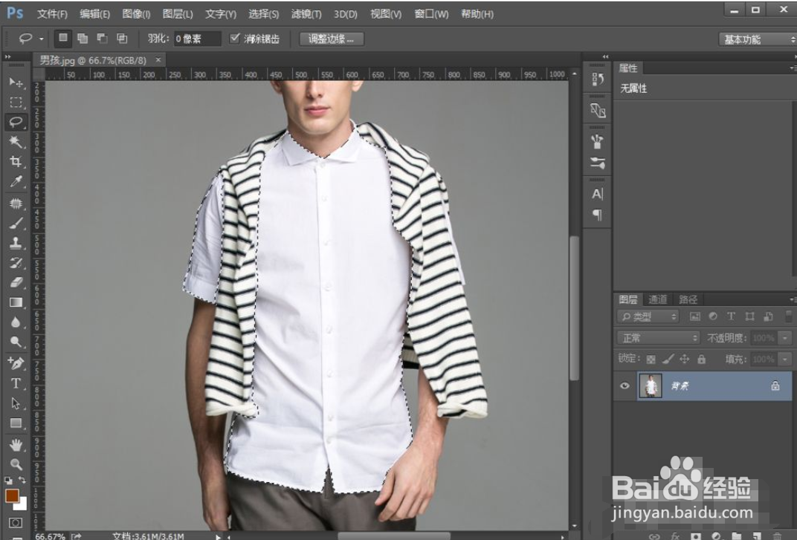Viewport: 797px width, 540px height.
Task: Select the Move tool
Action: click(x=16, y=82)
